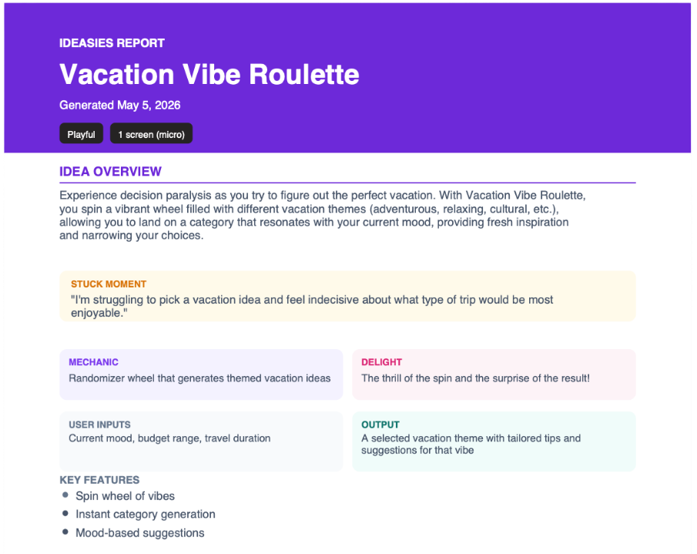This screenshot has width=697, height=554.
Task: Select the STUCK MOMENT card
Action: pyautogui.click(x=347, y=296)
